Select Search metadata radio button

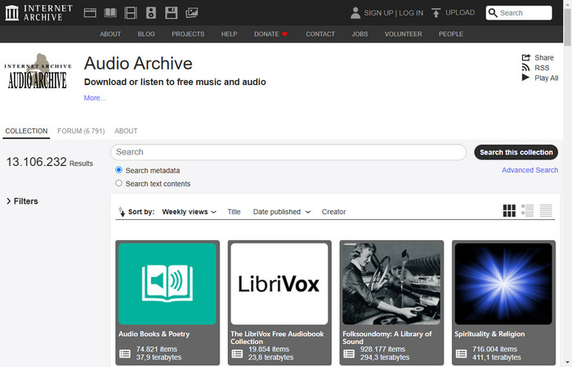(118, 170)
